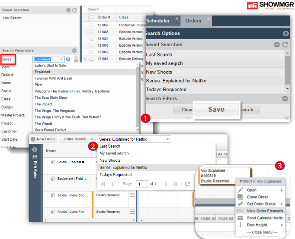This screenshot has width=295, height=239.
Task: Select New Shoots in saved search dropdown
Action: 156,160
